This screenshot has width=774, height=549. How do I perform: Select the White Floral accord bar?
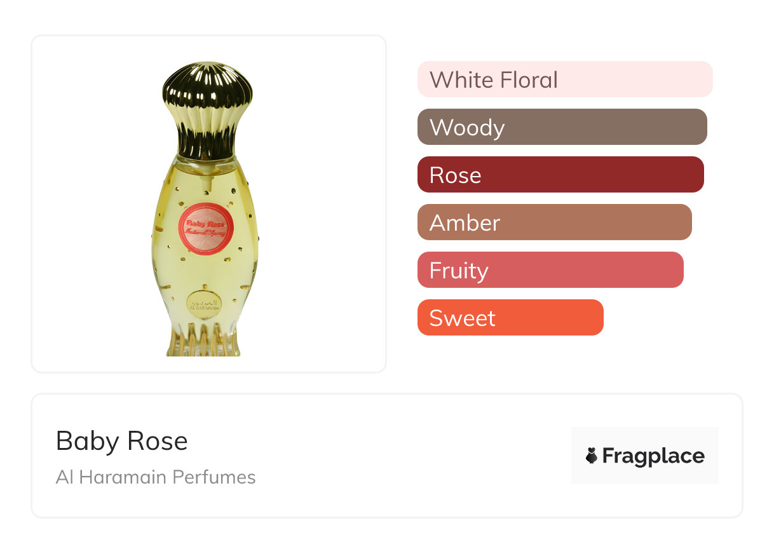tap(564, 79)
